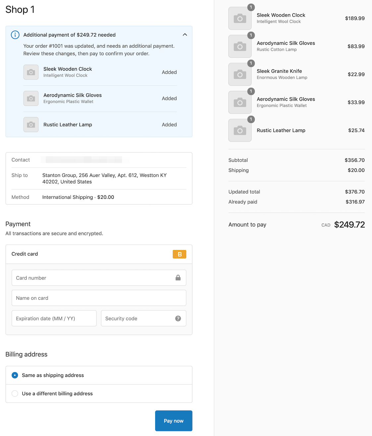Select Same as shipping address option

coord(15,375)
